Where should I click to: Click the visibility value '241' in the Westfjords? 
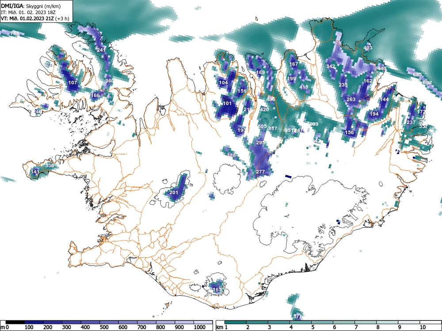(101, 50)
